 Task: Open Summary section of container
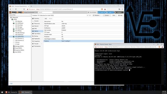click(37, 19)
